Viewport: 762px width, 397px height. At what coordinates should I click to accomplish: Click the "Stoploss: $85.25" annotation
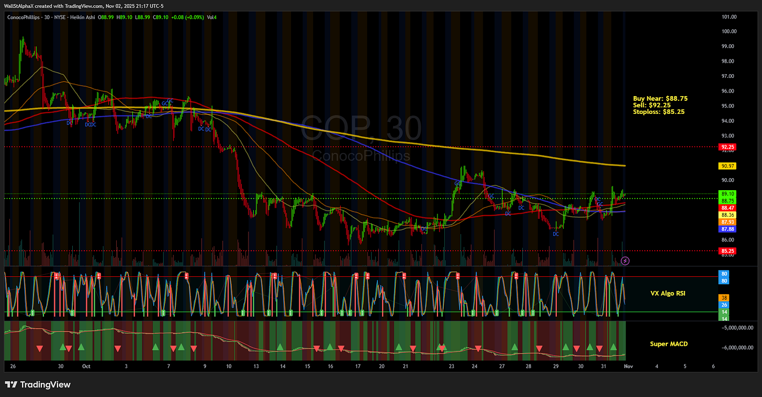coord(658,112)
